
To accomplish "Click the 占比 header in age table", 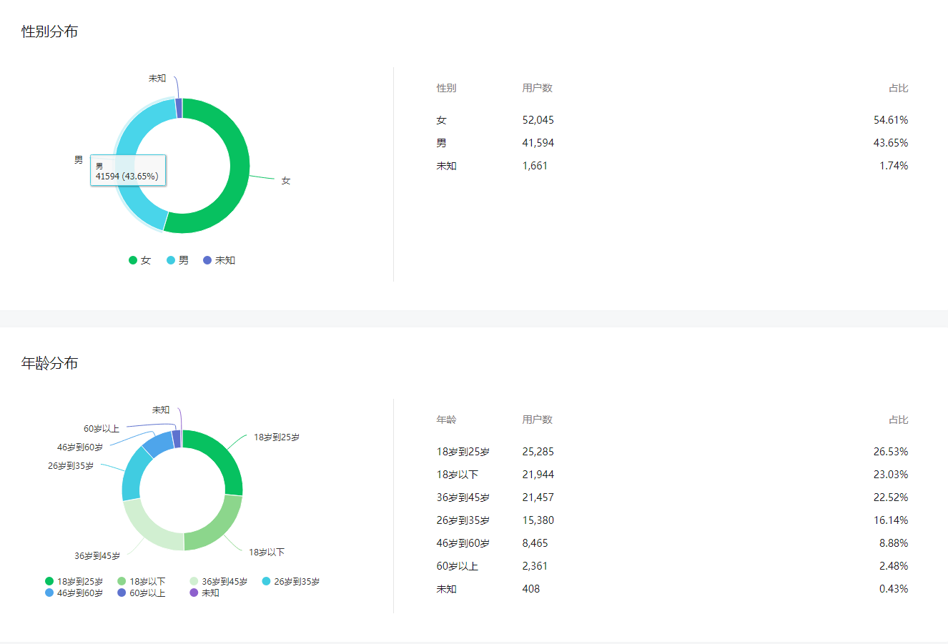I will (x=899, y=420).
